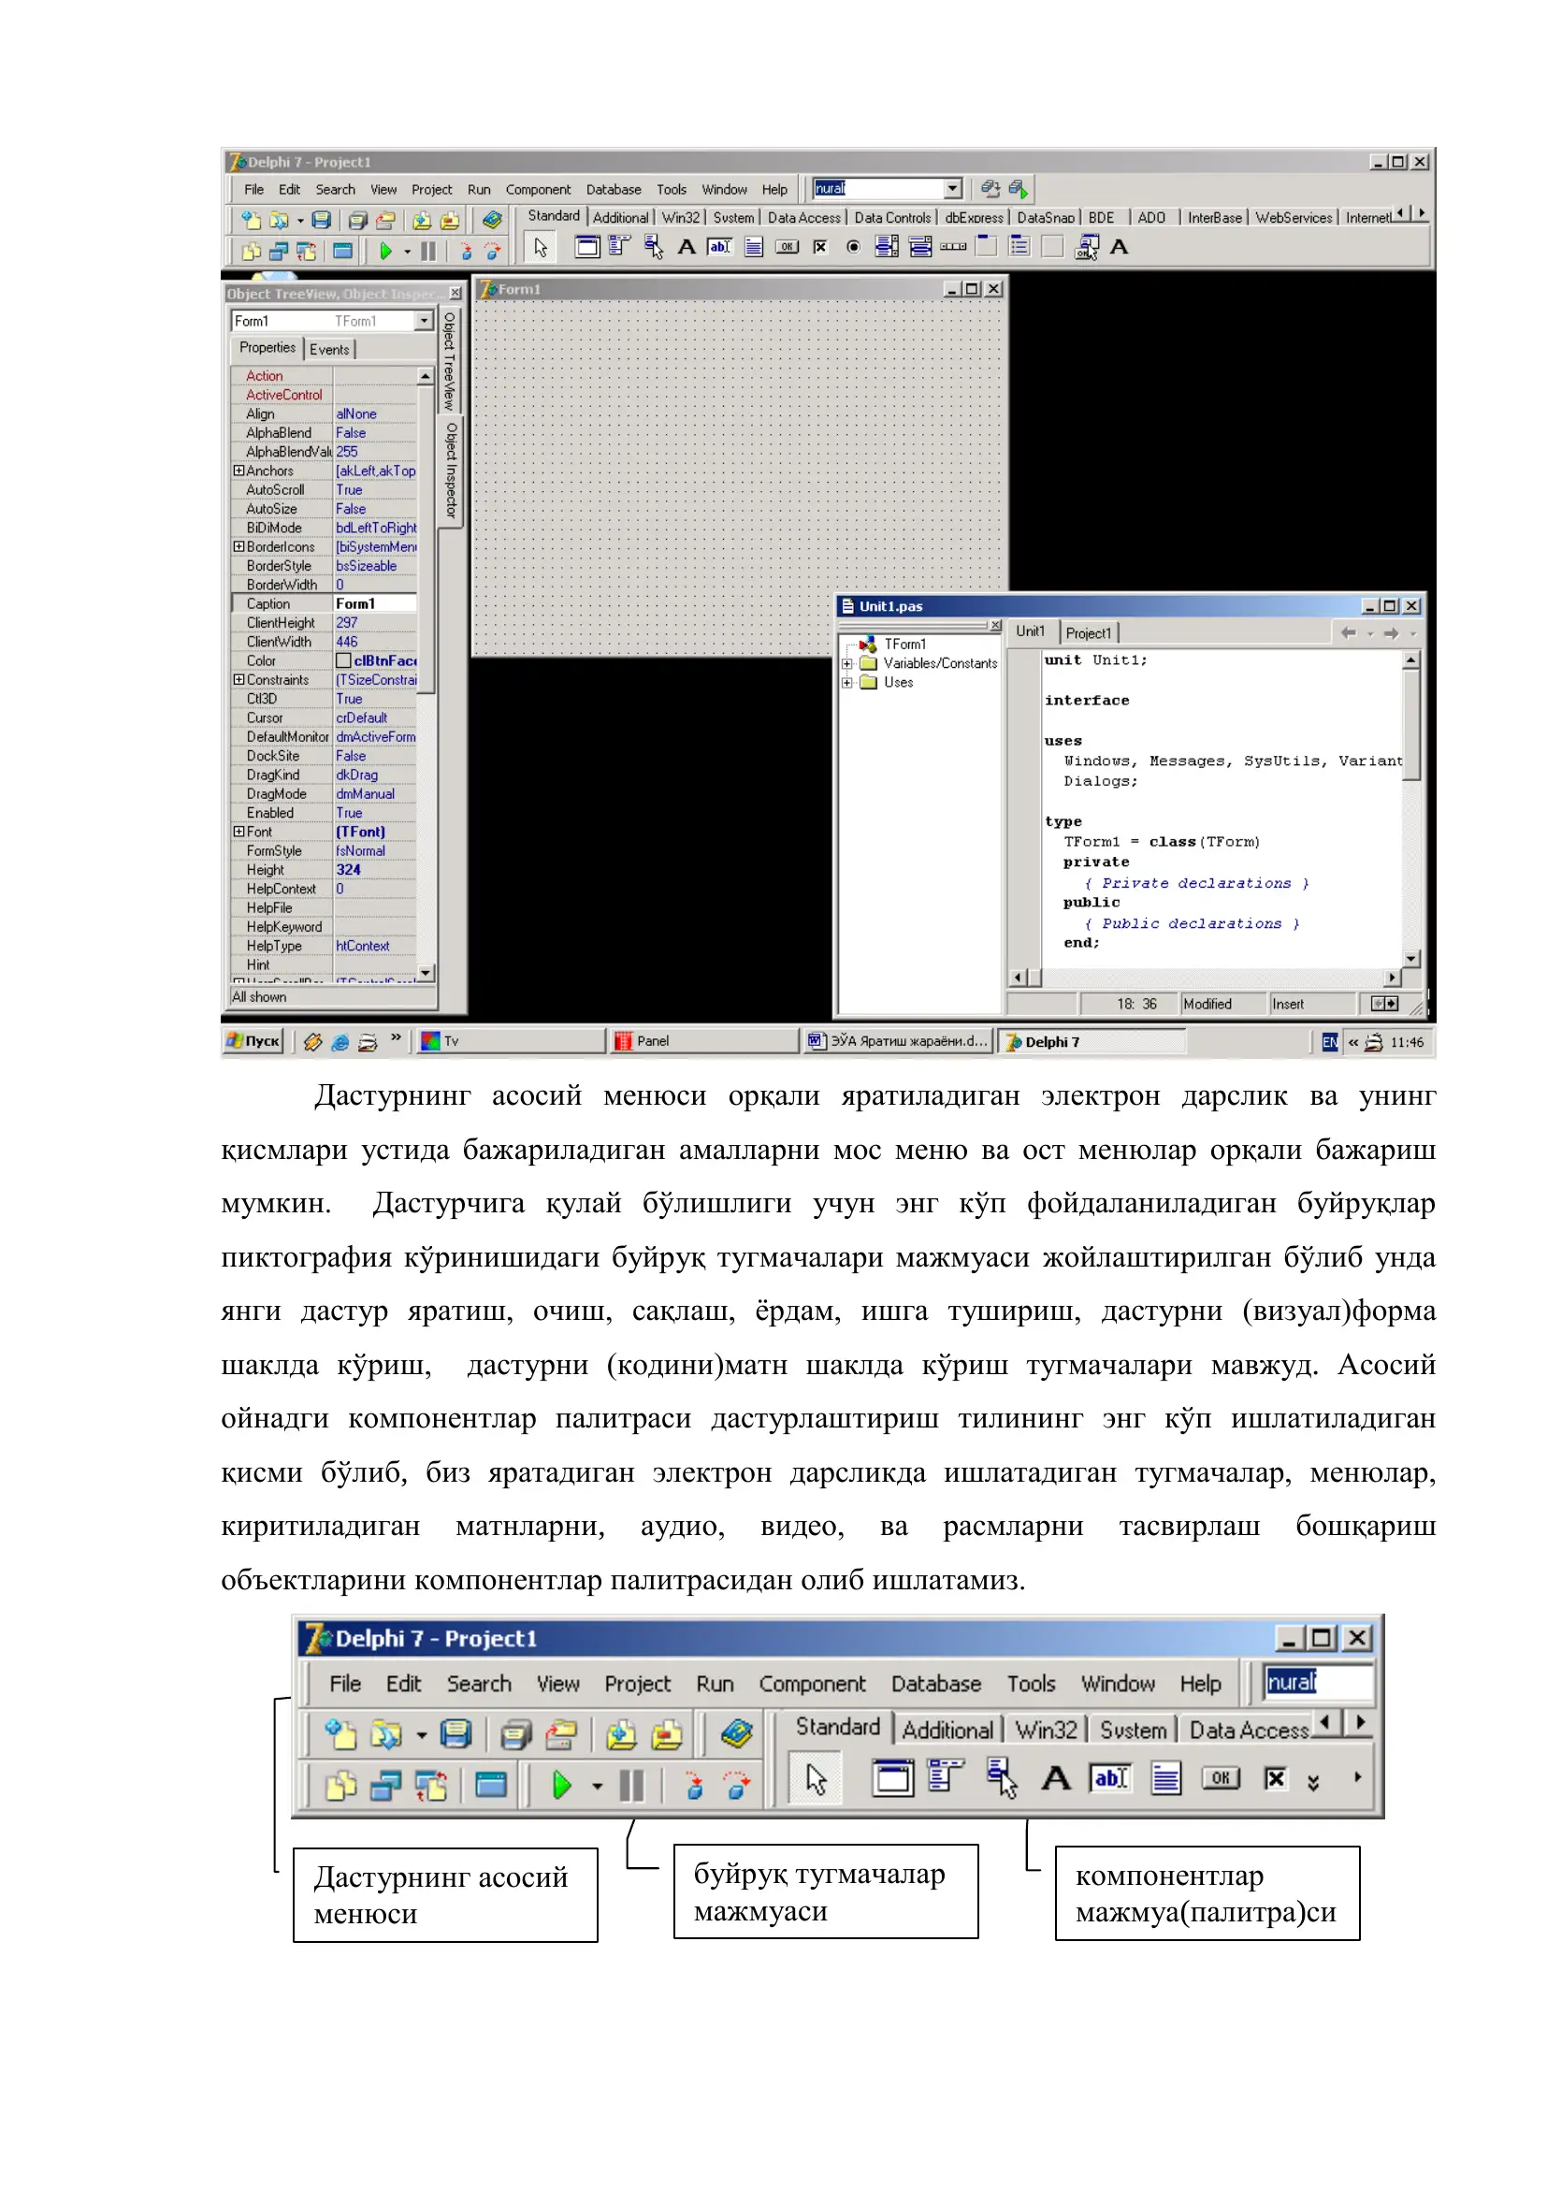Click Caption value field showing Form1
This screenshot has width=1547, height=2188.
coord(375,604)
